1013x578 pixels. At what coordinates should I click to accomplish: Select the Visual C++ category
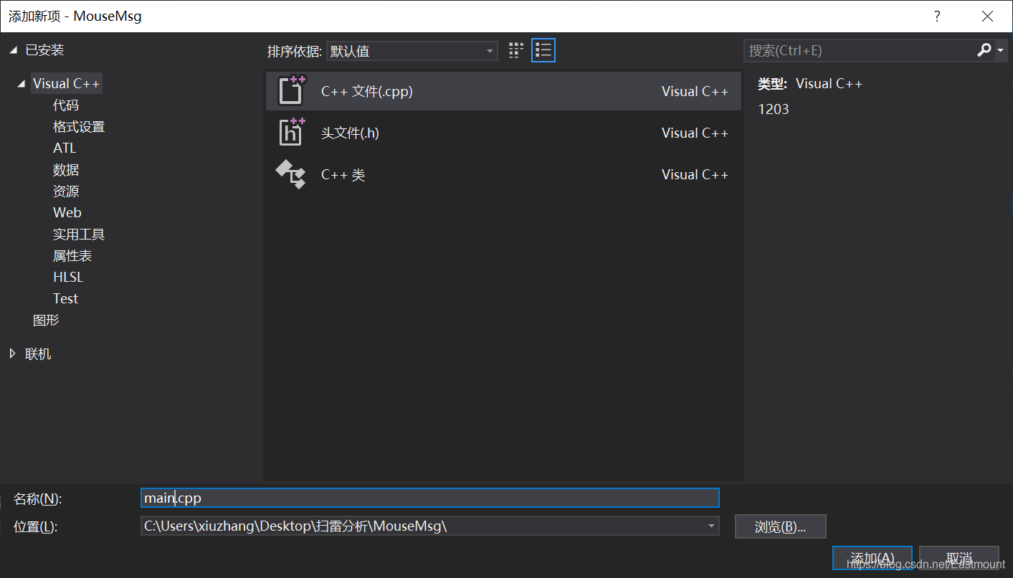[66, 83]
